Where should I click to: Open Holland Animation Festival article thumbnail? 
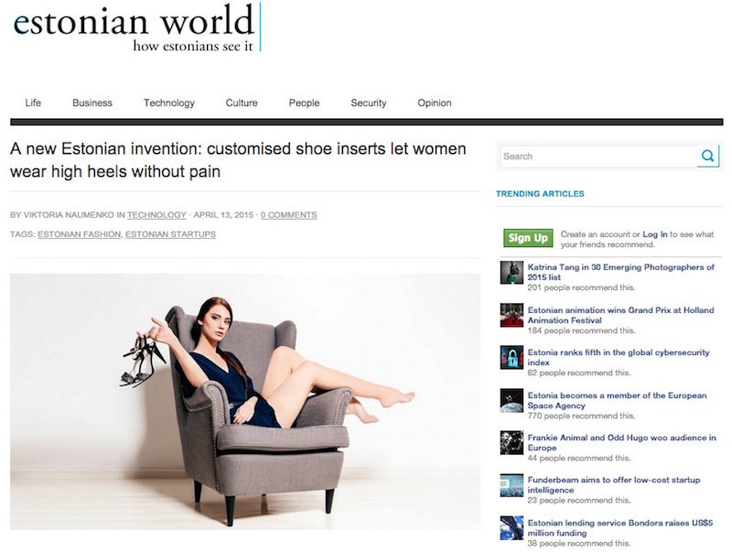(x=511, y=315)
